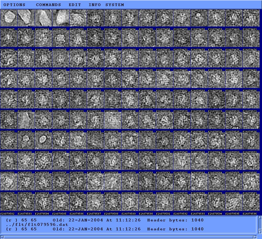This screenshot has height=239, width=262.
Task: Open the OPTIONS menu
Action: (14, 5)
